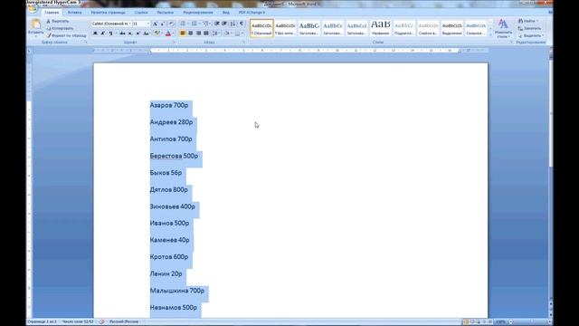Click the red font color button
The width and height of the screenshot is (579, 326).
(x=168, y=34)
